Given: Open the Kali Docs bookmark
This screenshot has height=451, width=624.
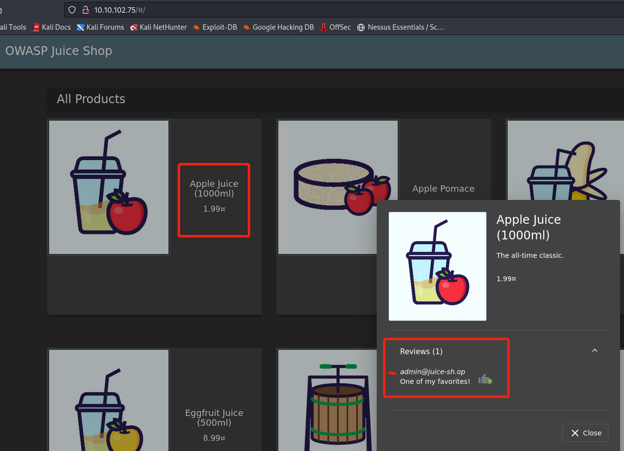Looking at the screenshot, I should 52,27.
